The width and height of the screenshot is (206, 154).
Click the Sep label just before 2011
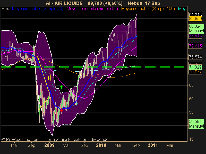(136, 146)
